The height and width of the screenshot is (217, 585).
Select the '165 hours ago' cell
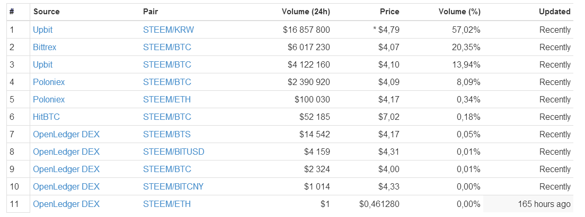click(544, 204)
